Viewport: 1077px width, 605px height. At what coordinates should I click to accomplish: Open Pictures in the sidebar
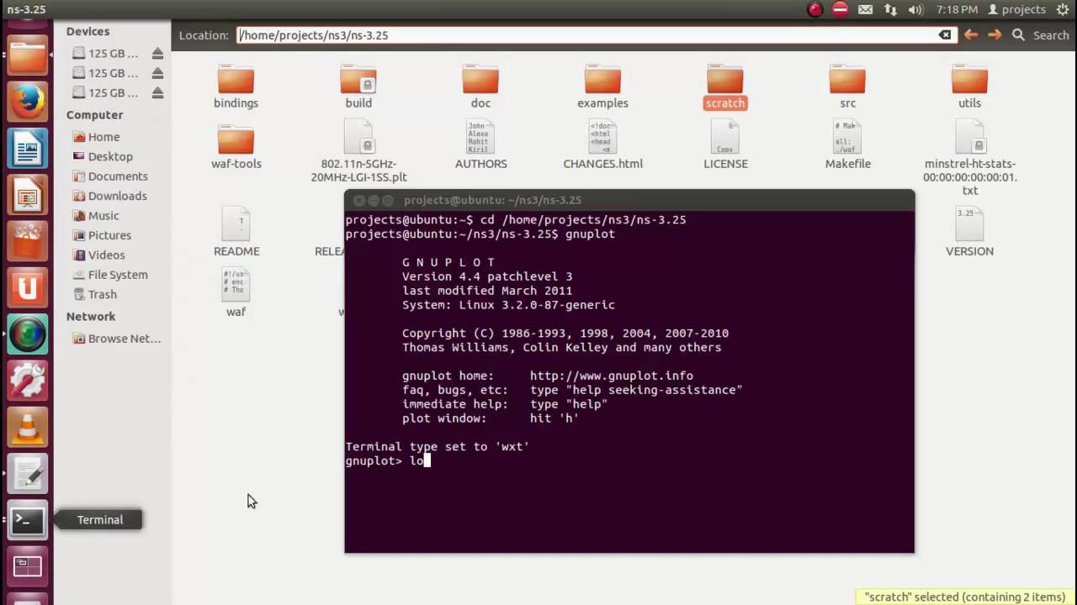pyautogui.click(x=109, y=235)
